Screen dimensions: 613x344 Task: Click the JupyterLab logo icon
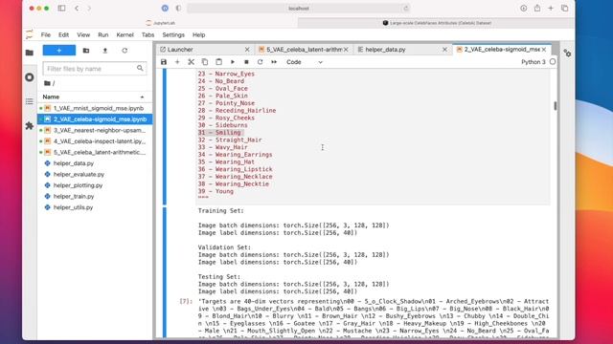(30, 34)
